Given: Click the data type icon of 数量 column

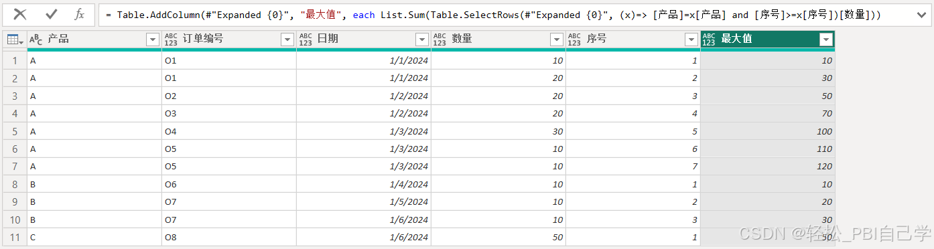Looking at the screenshot, I should coord(440,40).
